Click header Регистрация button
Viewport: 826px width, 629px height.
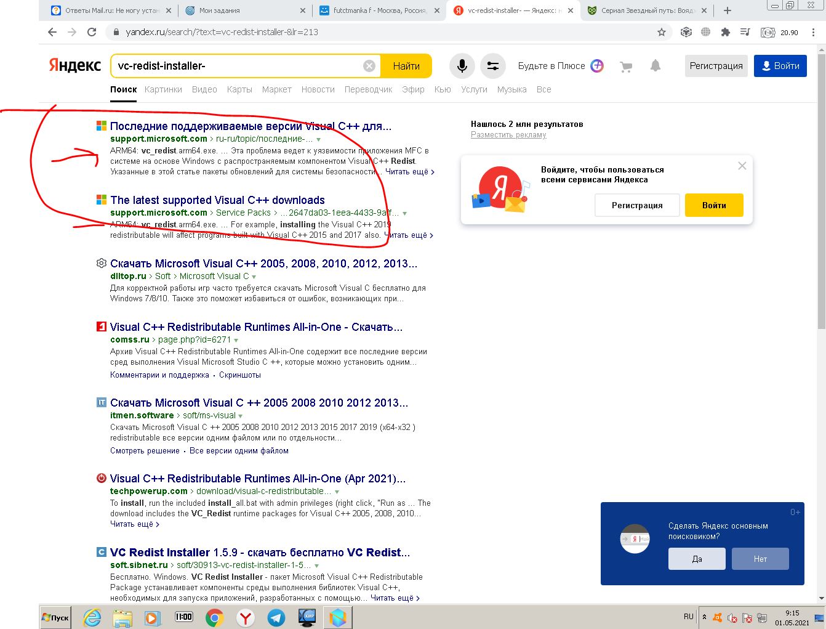(716, 66)
